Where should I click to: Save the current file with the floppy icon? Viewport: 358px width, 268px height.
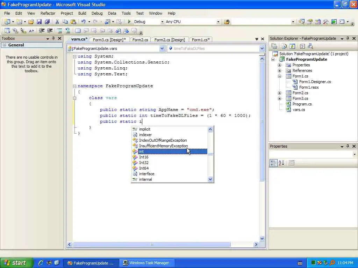tap(39, 22)
